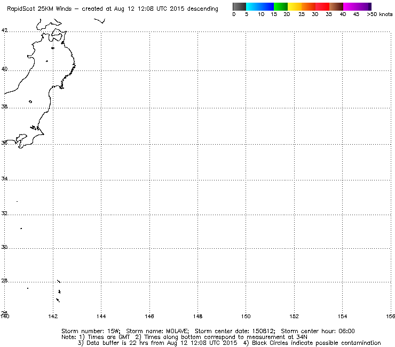Screen dimensions: 395x347
Task: Click longitude label 148
Action: [197, 316]
